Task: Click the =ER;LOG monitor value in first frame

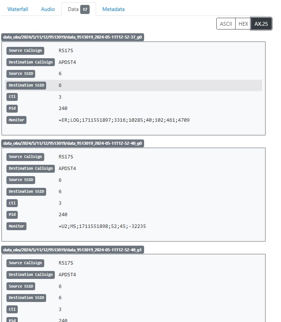Action: point(124,120)
